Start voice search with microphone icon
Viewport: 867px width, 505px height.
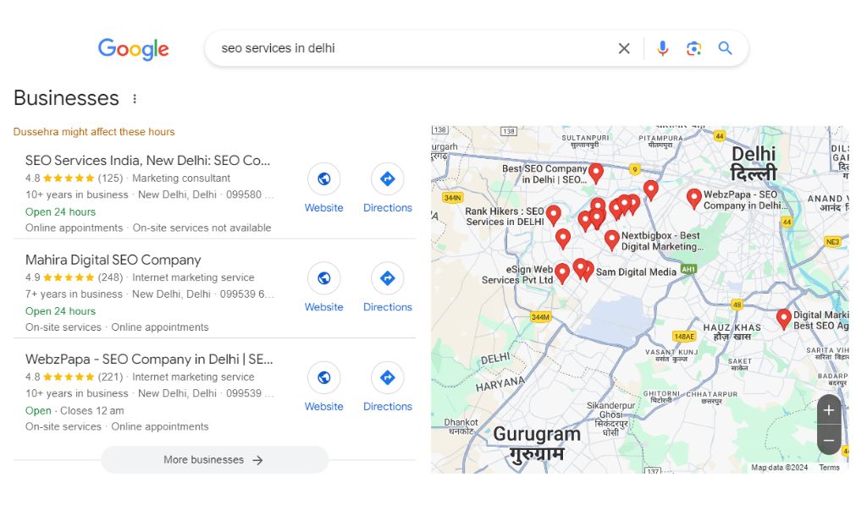pos(662,48)
